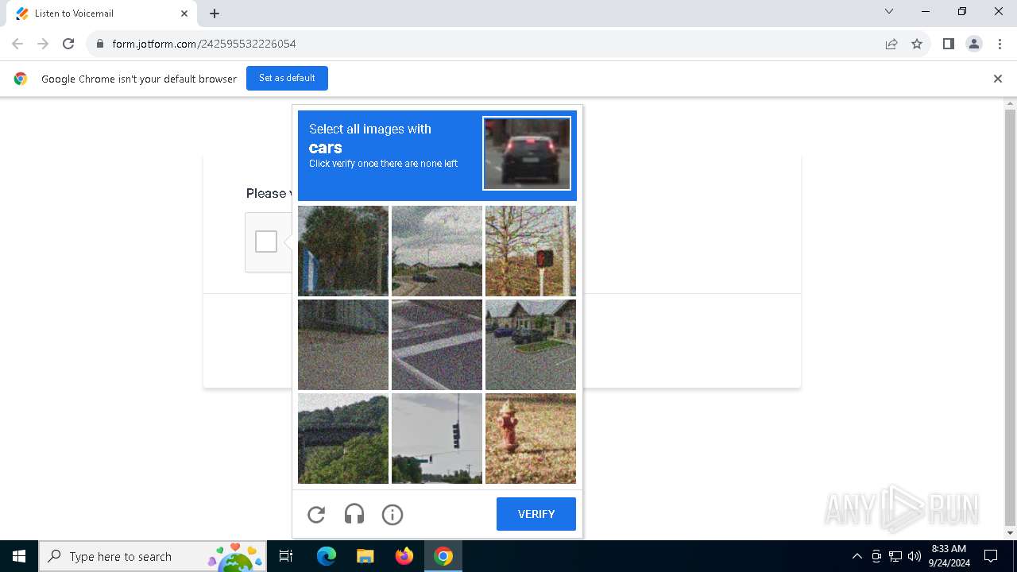Open the Windows notification center

pos(991,556)
